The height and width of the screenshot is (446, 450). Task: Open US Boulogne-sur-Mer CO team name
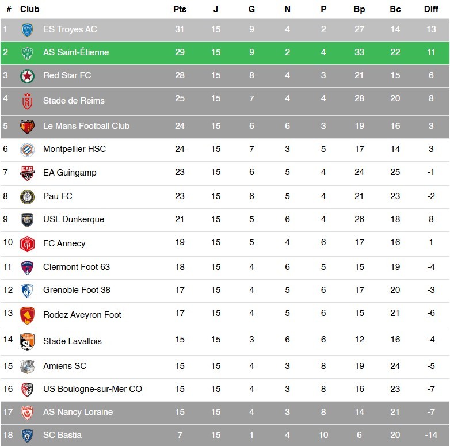(x=92, y=389)
